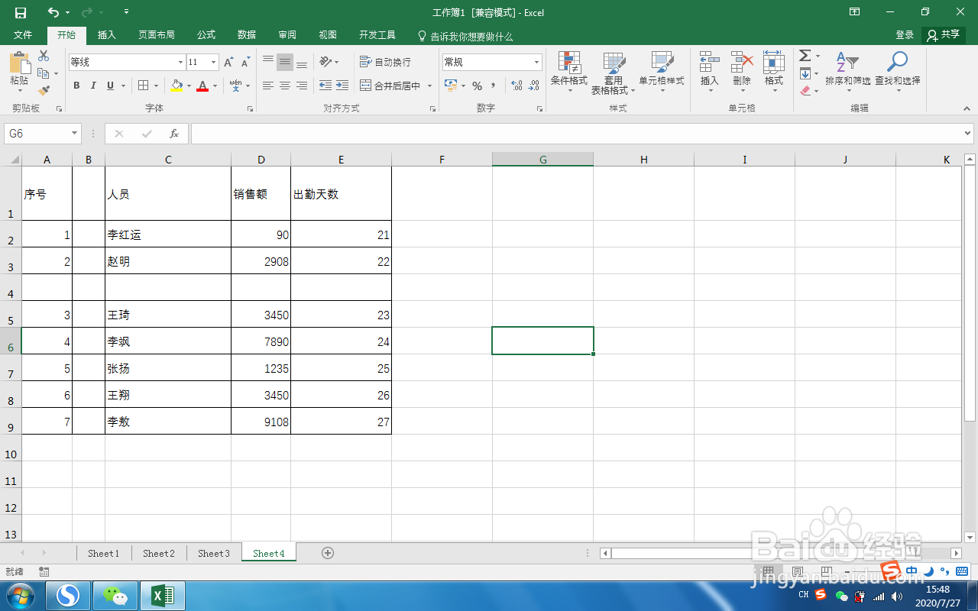Click the 格式刷 format painter icon

pos(44,91)
